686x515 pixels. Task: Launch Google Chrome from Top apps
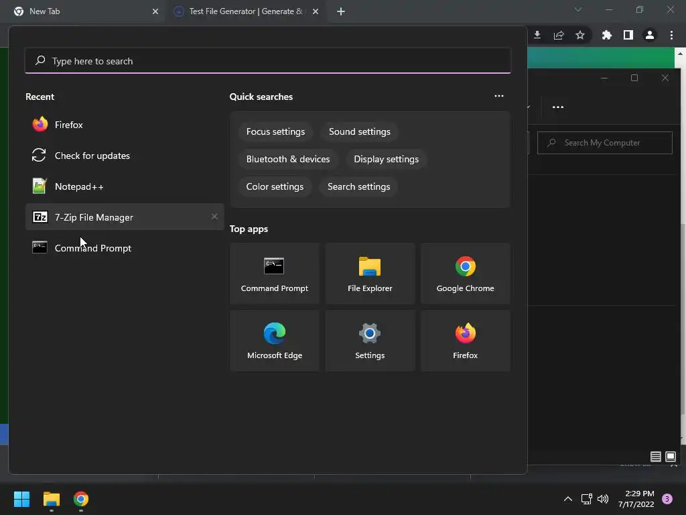[466, 274]
